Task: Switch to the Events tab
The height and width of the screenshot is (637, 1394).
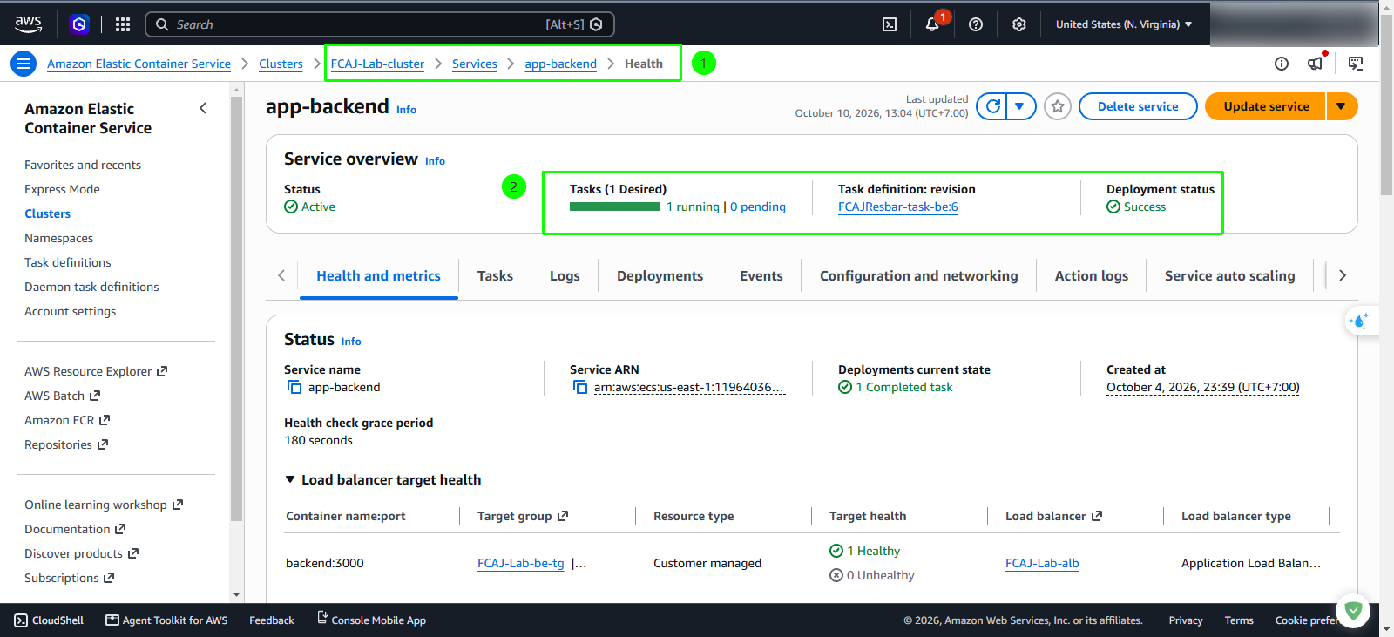Action: click(761, 275)
